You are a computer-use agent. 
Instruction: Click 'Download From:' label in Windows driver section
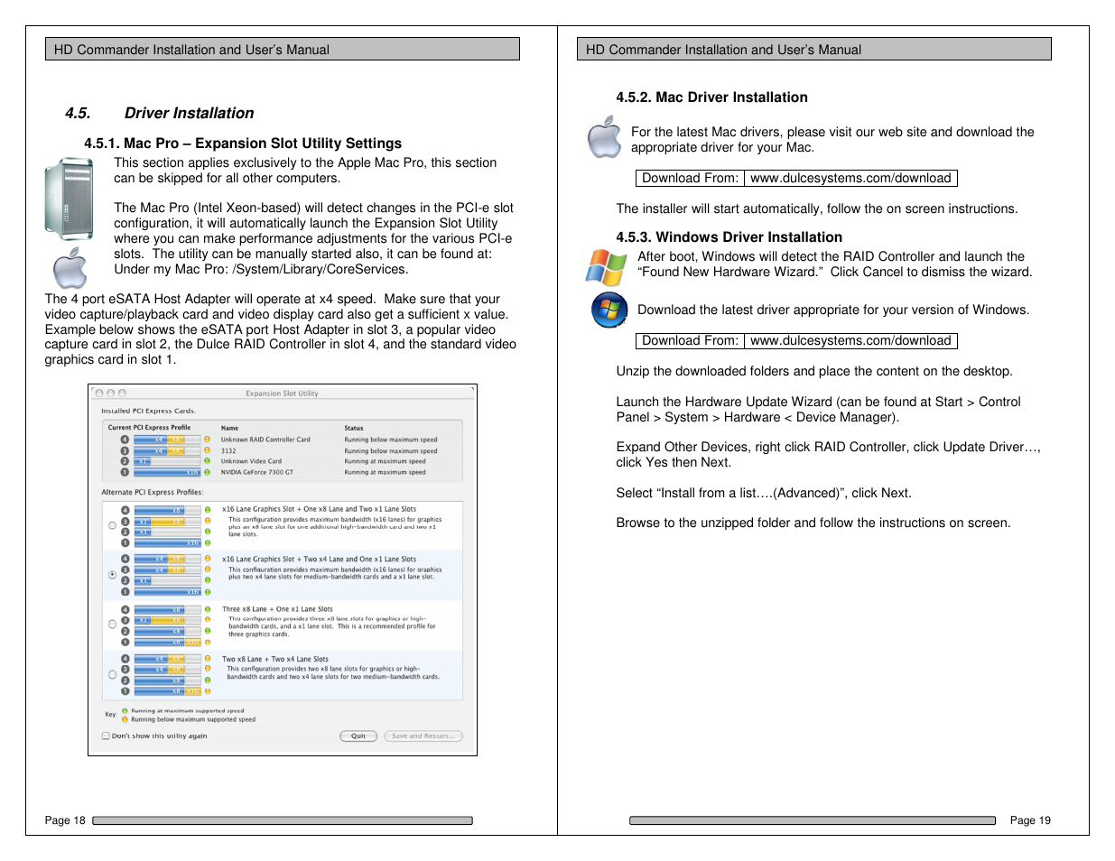pyautogui.click(x=690, y=341)
